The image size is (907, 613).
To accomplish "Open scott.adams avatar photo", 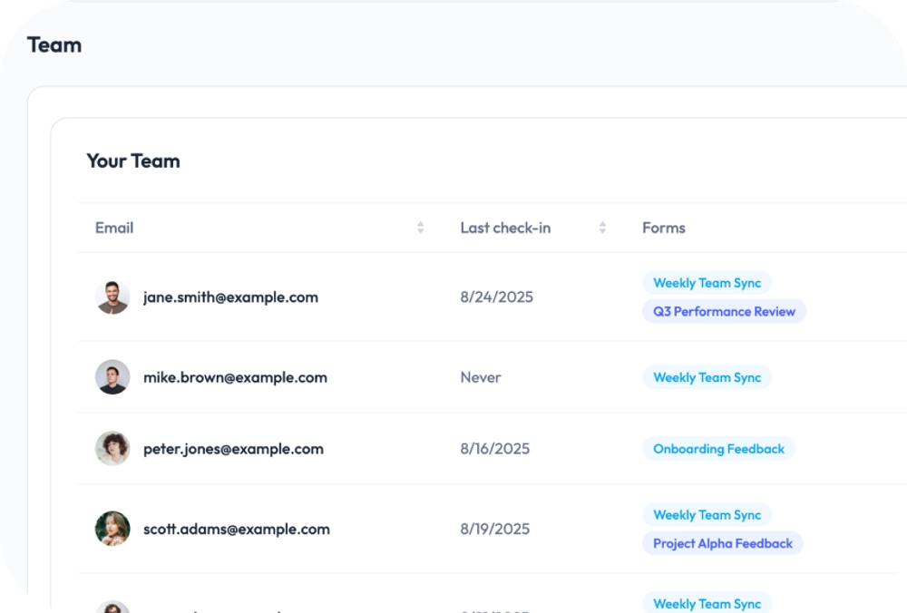I will [112, 529].
